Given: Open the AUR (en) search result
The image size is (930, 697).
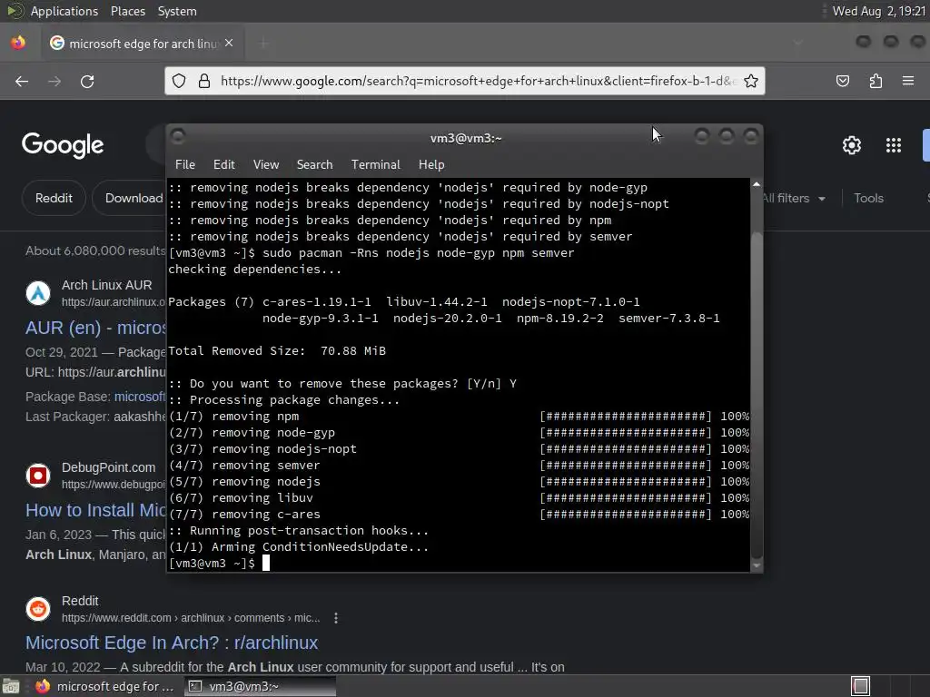Looking at the screenshot, I should click(x=96, y=328).
